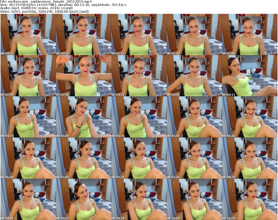The width and height of the screenshot is (278, 220).
Task: Select the thumbnail stamped 00:01:15
Action: [139, 34]
